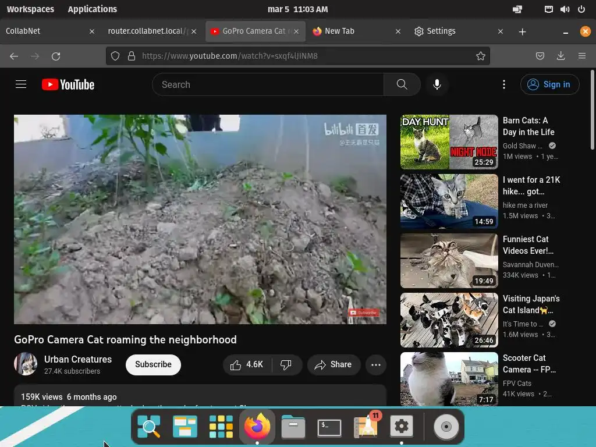The image size is (596, 447).
Task: Close the Settings tab
Action: click(501, 31)
